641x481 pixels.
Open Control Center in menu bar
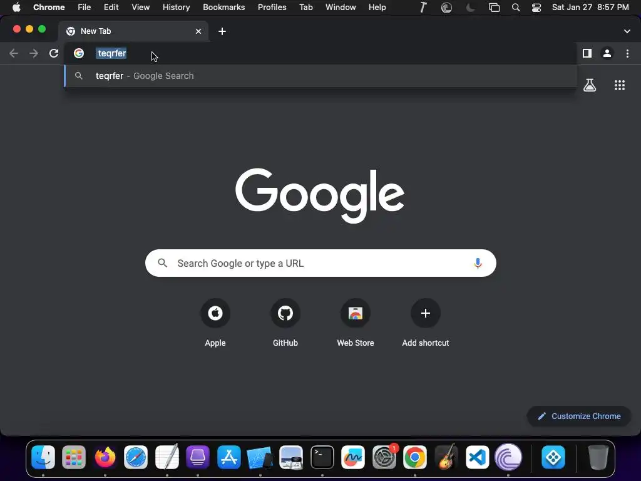(536, 8)
